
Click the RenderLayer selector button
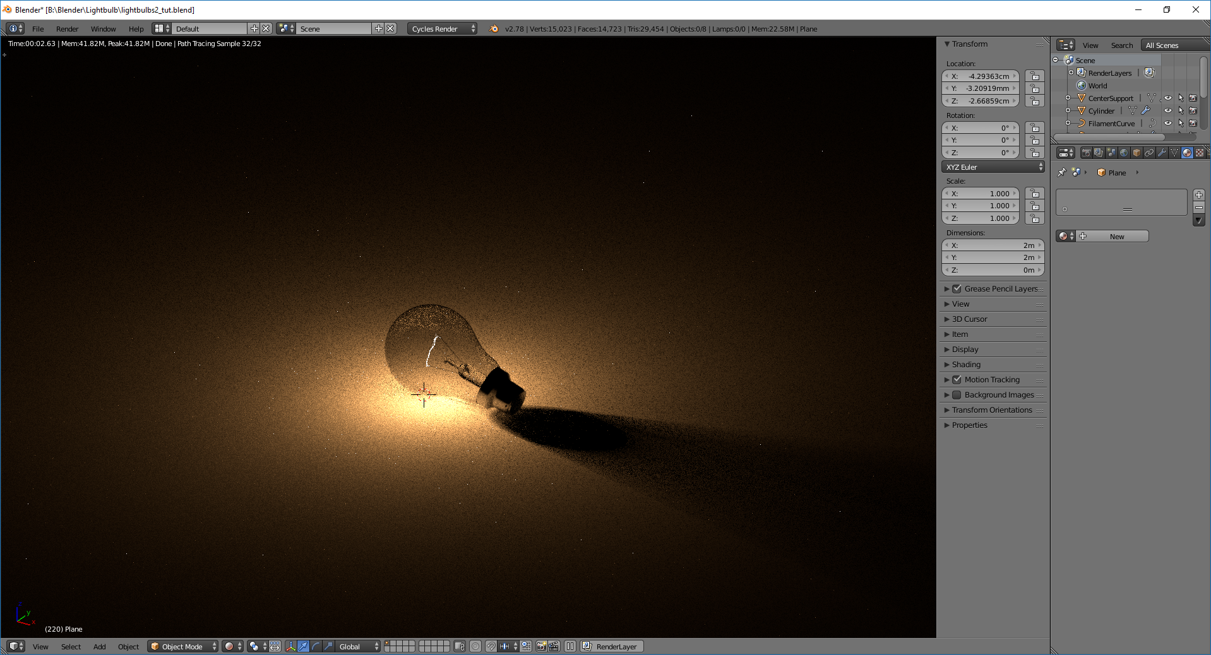tap(611, 646)
